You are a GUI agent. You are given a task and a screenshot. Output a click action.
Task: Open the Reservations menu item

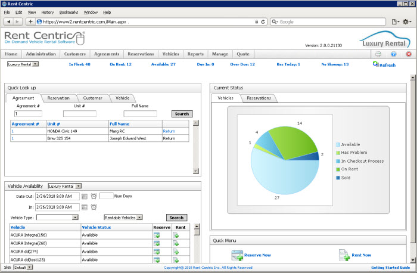coord(141,54)
